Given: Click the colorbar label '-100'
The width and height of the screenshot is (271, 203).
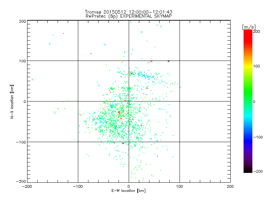Looking at the screenshot, I should (x=258, y=137).
